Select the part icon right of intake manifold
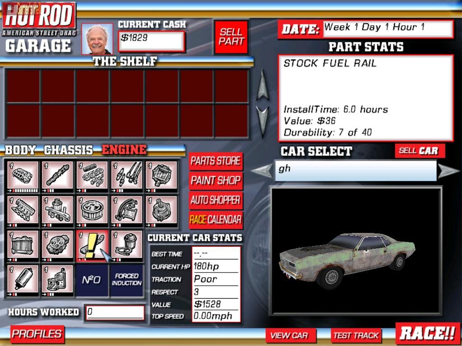This screenshot has width=462, height=346. pos(57,210)
